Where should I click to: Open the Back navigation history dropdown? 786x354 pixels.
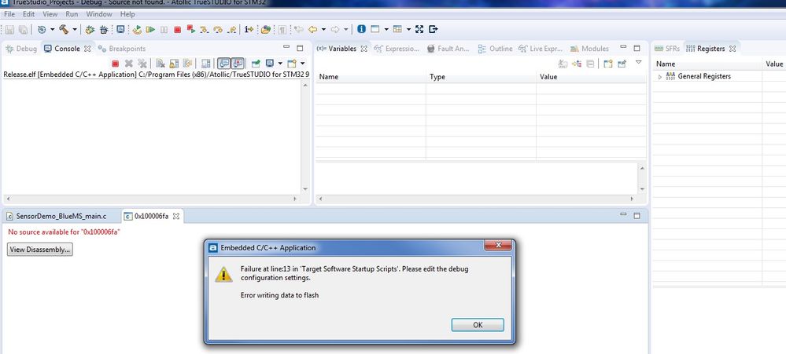pyautogui.click(x=323, y=30)
